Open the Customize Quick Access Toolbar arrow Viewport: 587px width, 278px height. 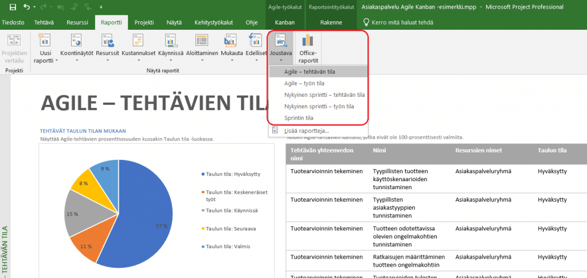point(101,7)
